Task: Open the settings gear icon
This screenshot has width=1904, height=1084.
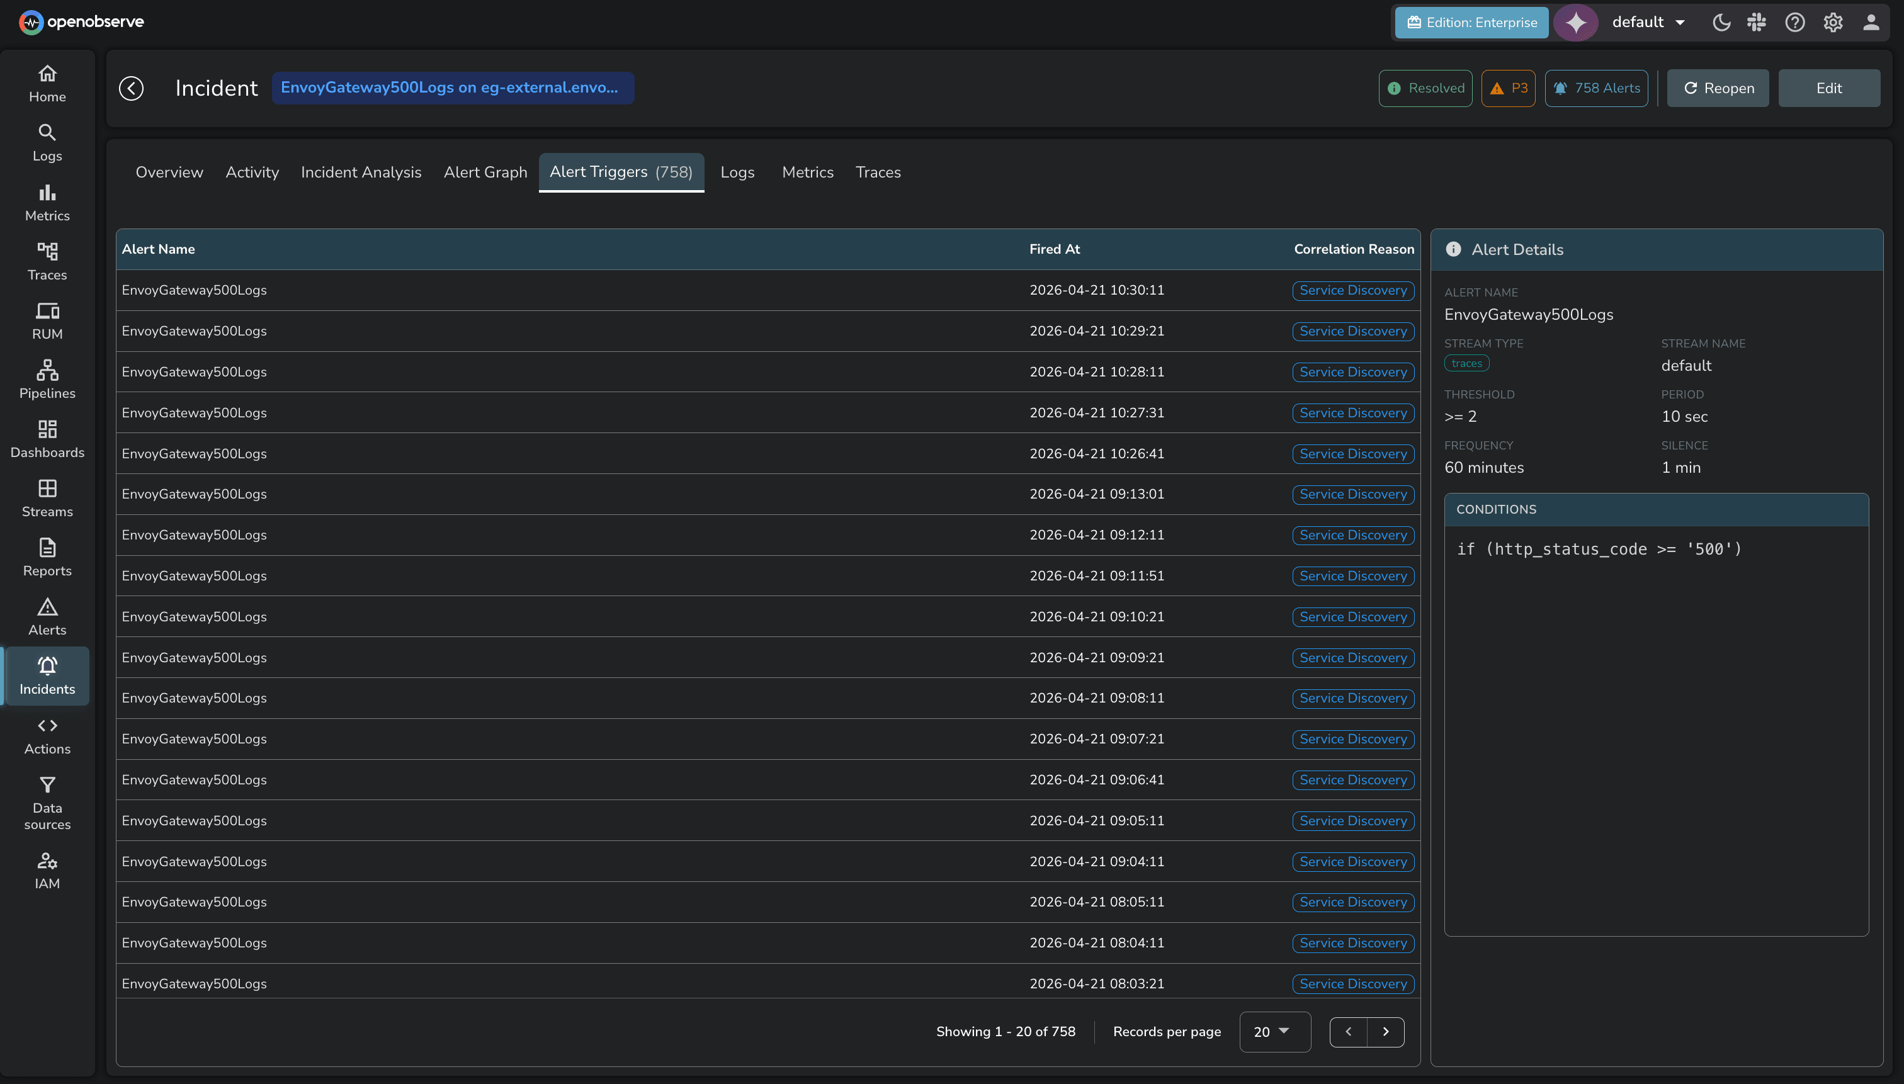Action: 1832,22
